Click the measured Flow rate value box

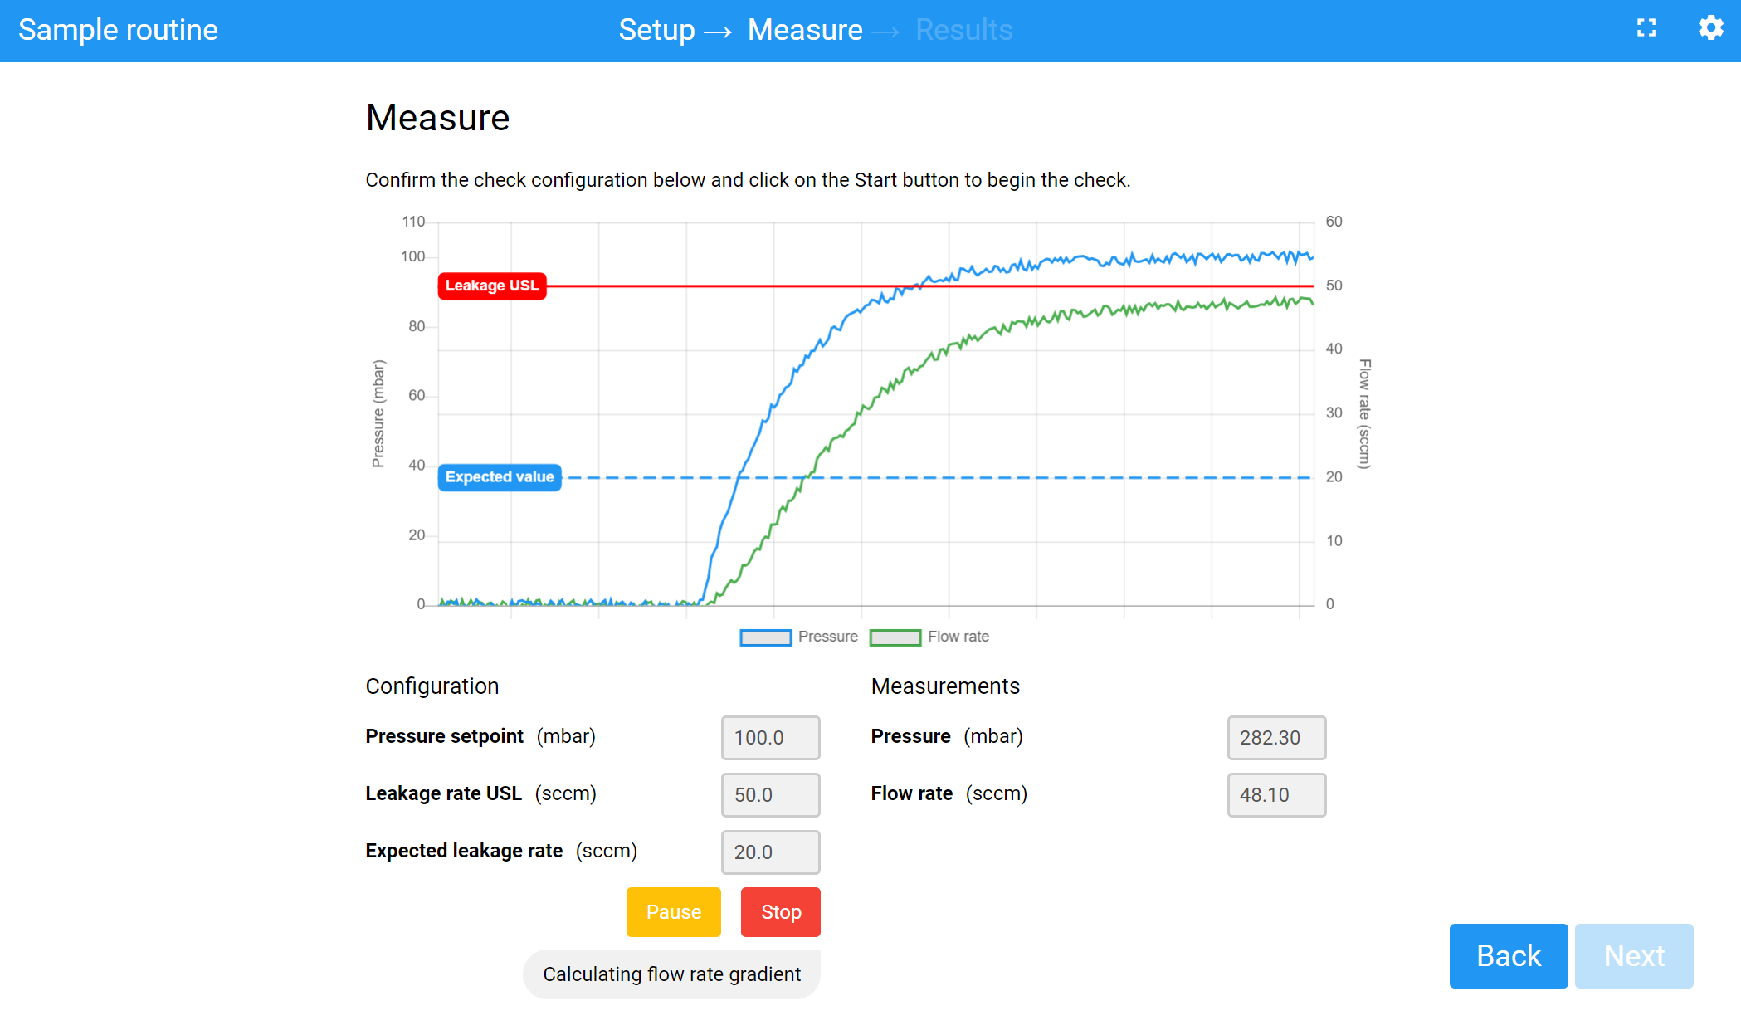(x=1275, y=795)
